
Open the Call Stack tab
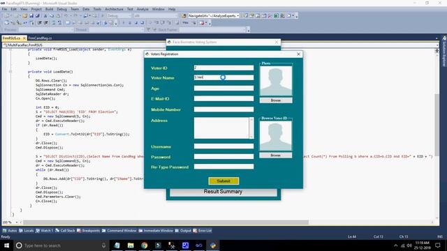(65, 231)
